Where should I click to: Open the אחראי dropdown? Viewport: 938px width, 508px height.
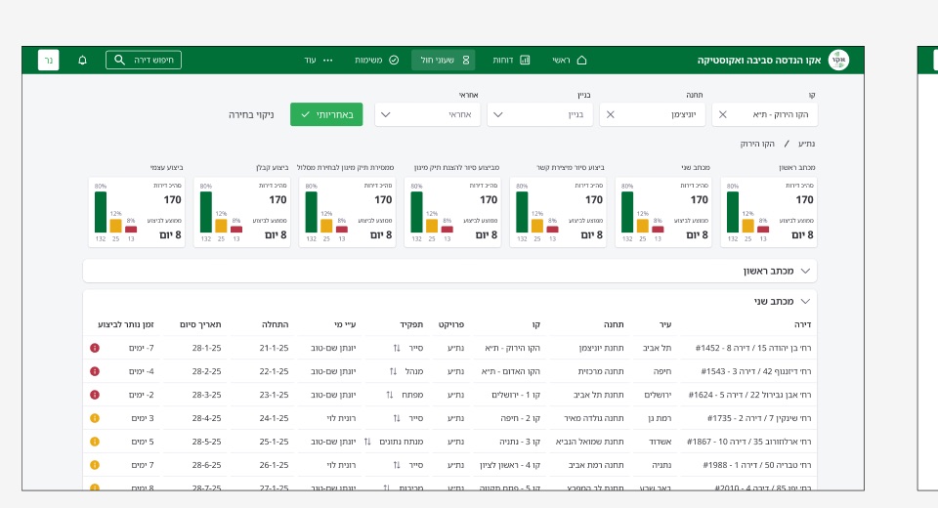(427, 114)
